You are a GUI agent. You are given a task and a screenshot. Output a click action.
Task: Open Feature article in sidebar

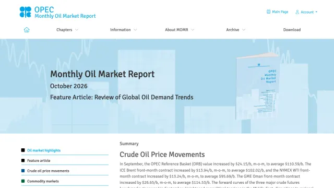coord(39,161)
